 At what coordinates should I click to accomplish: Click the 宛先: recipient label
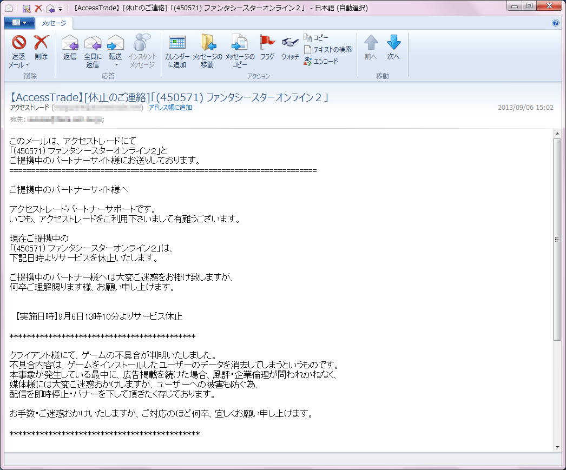click(x=18, y=120)
